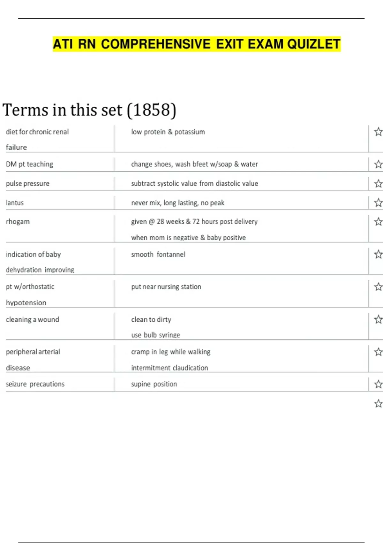The image size is (383, 543).
Task: Click the 'put near nursing station' definition
Action: pos(166,287)
